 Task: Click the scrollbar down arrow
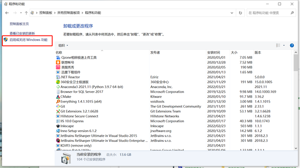click(x=296, y=148)
